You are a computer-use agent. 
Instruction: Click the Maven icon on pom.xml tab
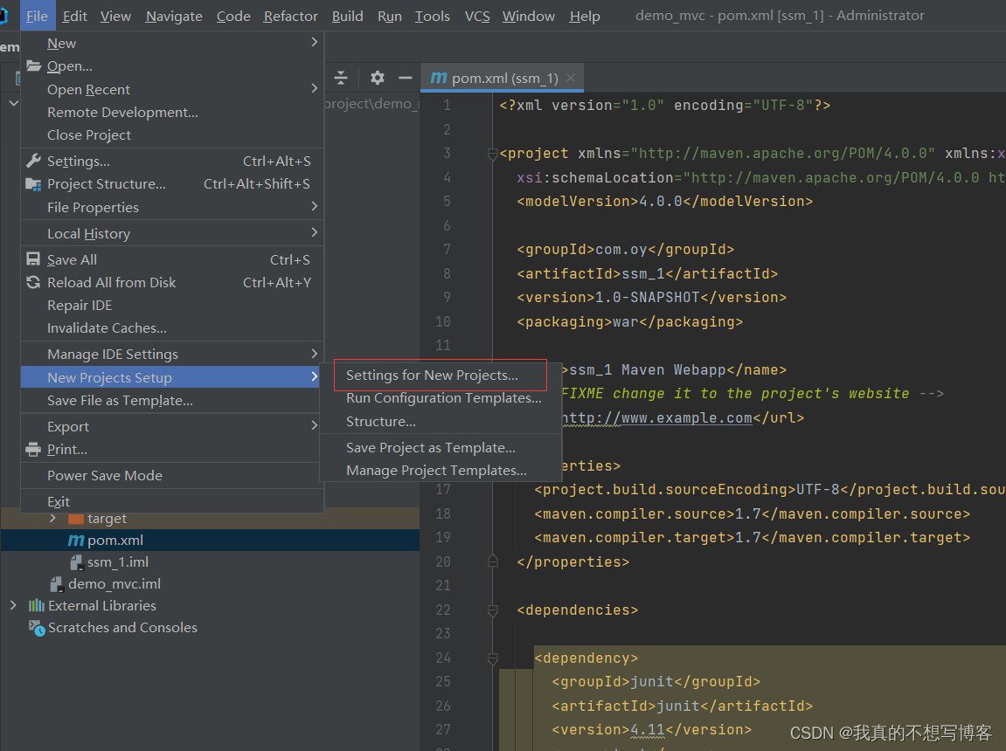[439, 79]
